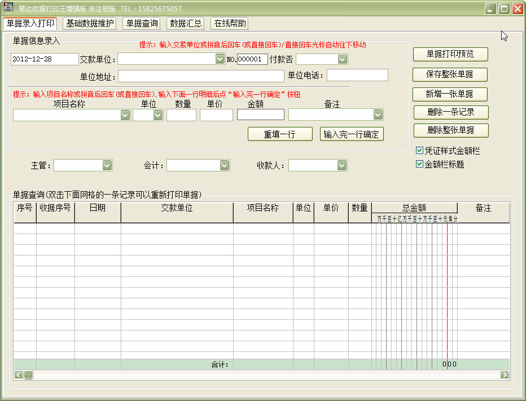Open the 单据查询 tab

tap(142, 24)
